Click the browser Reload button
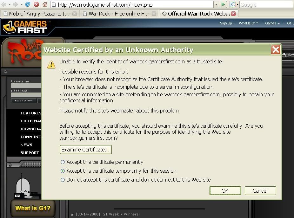This screenshot has width=294, height=218. point(28,4)
